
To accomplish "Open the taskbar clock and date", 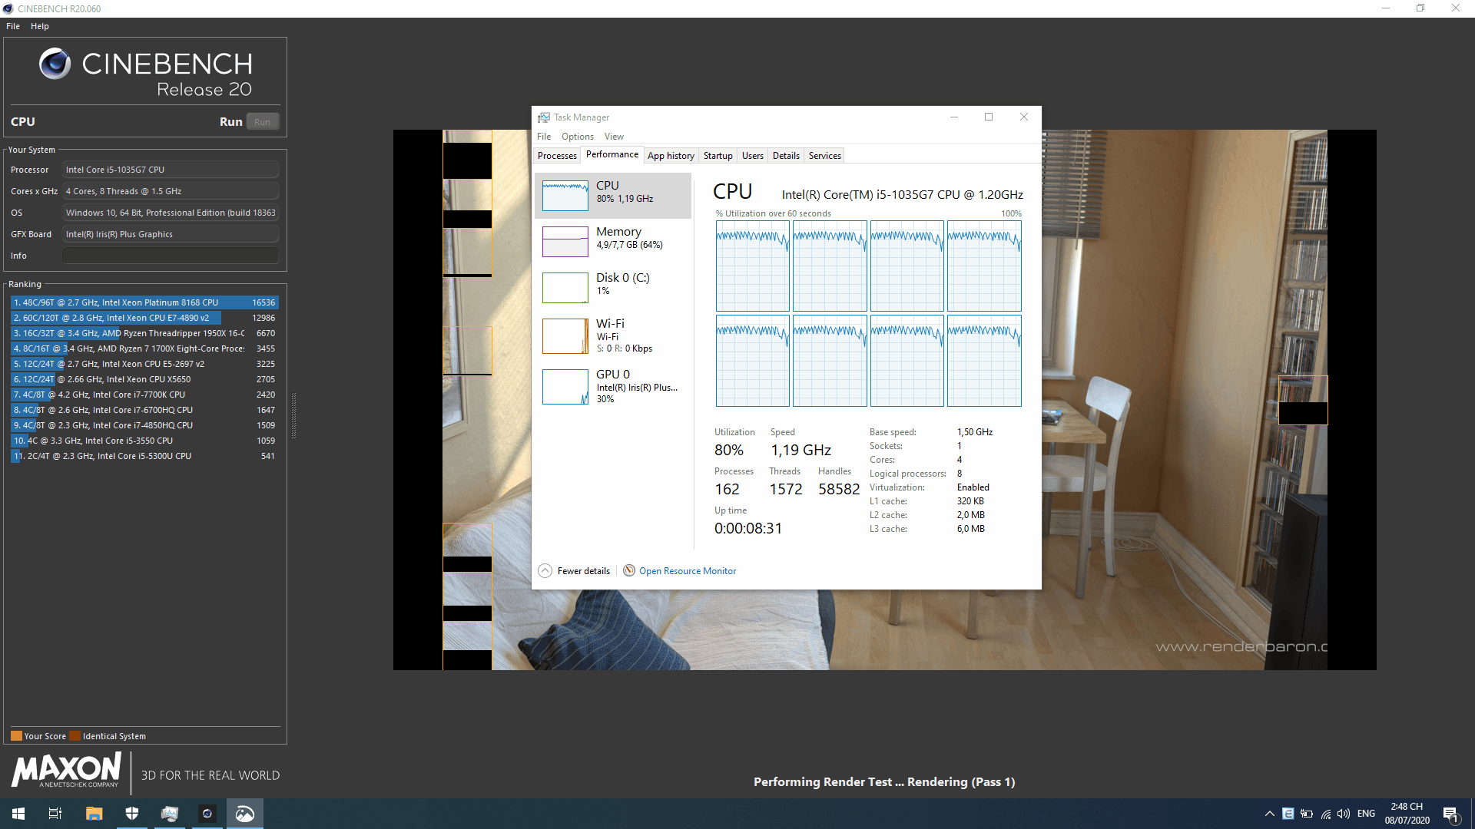I will (x=1407, y=814).
